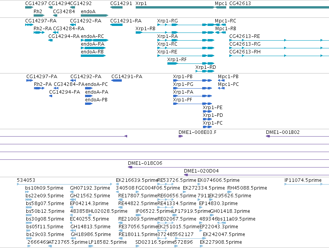The width and height of the screenshot is (329, 248).
Task: Click EST EP14830.3prime label
Action: (218, 204)
